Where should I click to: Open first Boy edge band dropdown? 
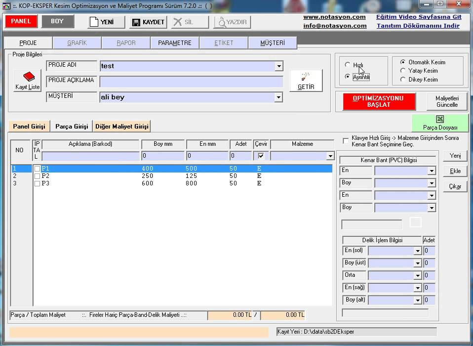[x=432, y=183]
